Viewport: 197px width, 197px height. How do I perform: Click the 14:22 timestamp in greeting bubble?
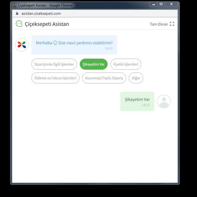109,48
